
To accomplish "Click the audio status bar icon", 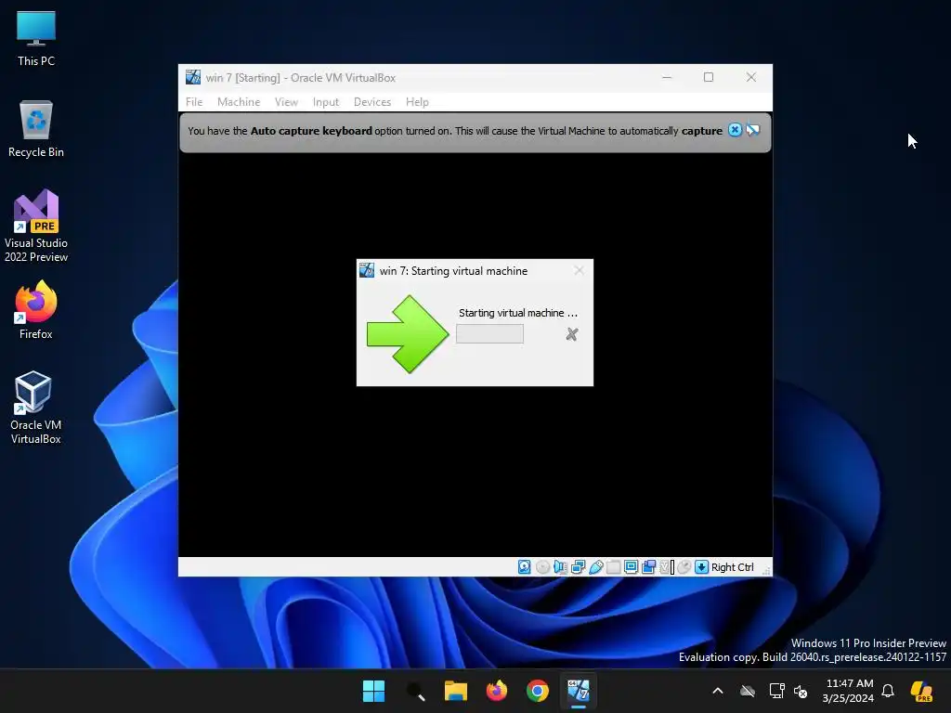I will (x=560, y=567).
